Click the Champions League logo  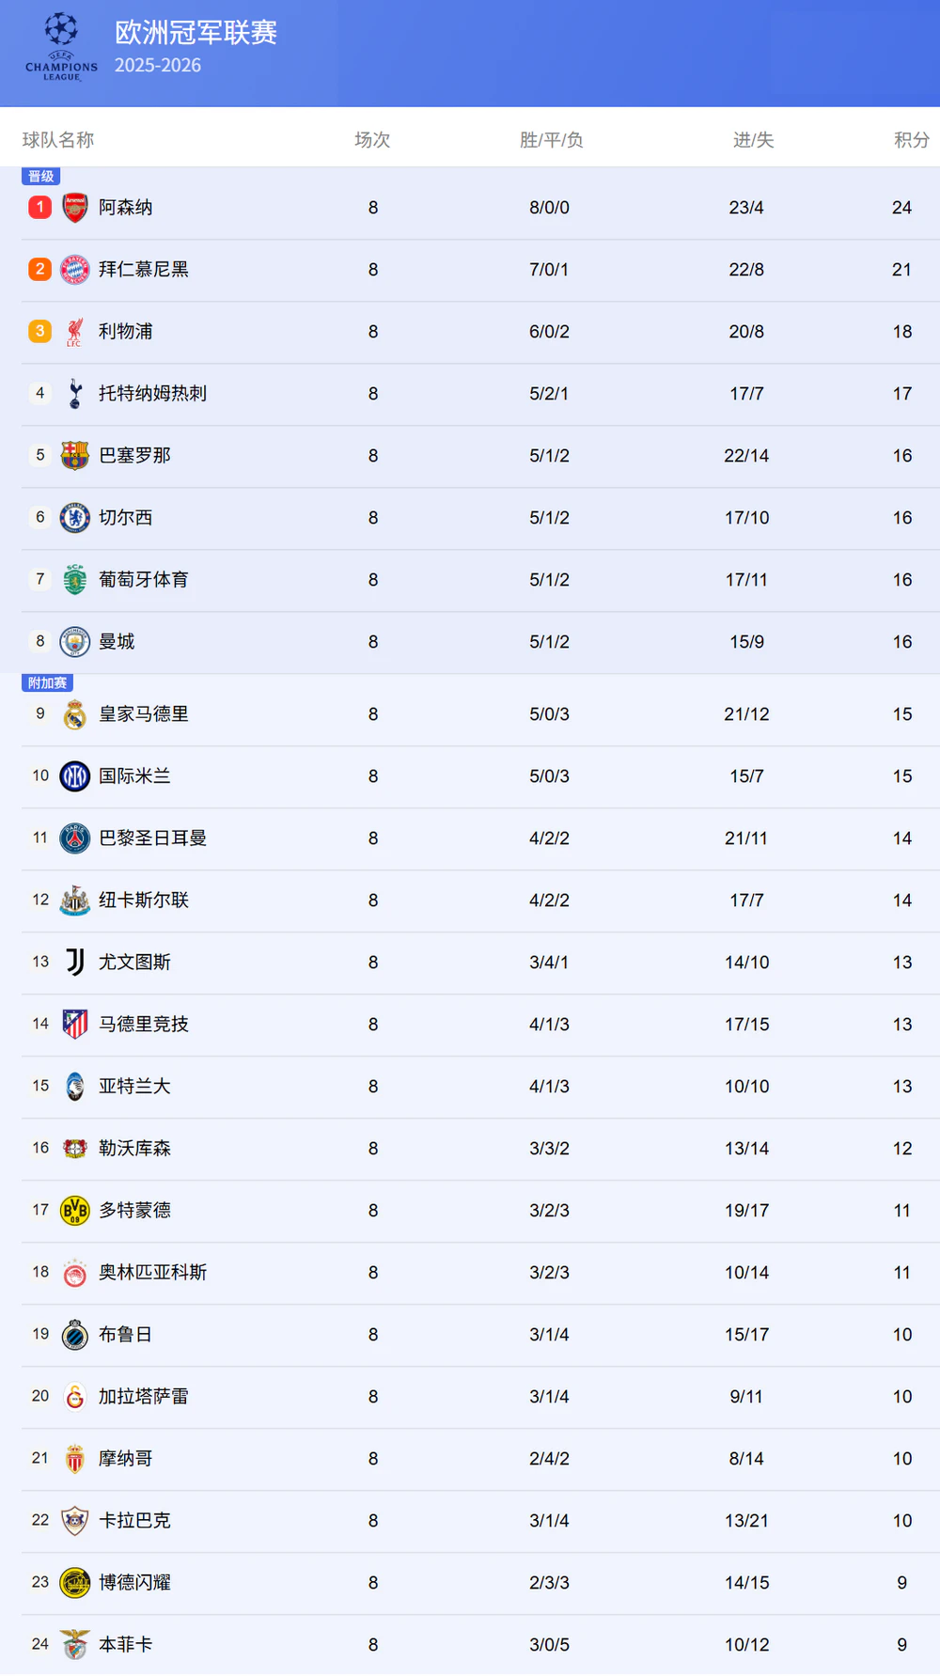pos(61,47)
